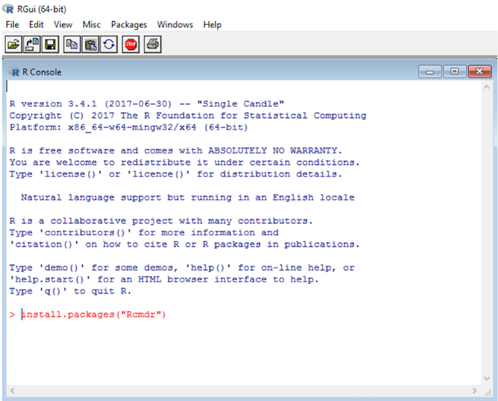Stop current computation with red STOP icon
Screen dimensions: 498x401
coord(130,45)
